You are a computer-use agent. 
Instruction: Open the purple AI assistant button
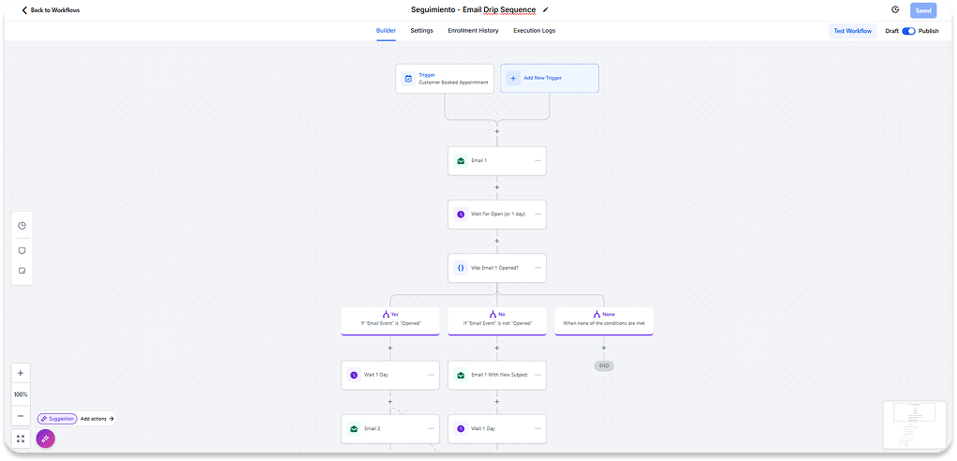(x=45, y=439)
